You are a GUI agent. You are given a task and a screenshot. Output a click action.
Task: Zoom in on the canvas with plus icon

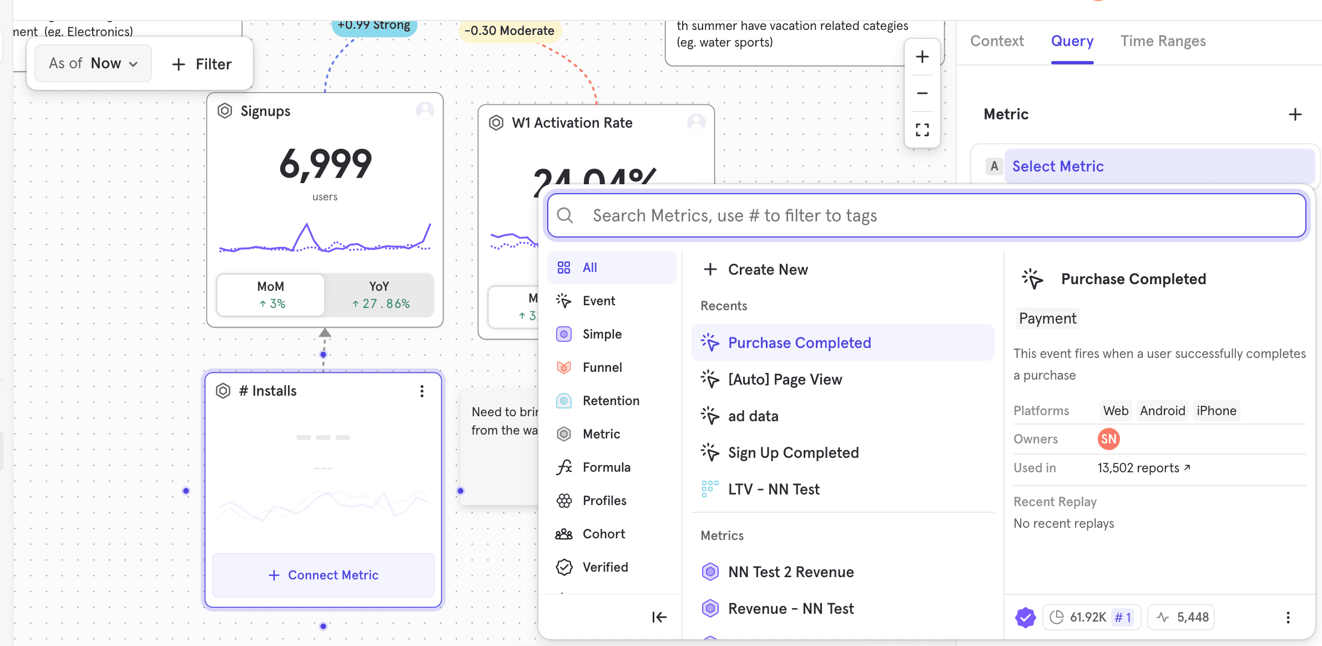point(922,57)
